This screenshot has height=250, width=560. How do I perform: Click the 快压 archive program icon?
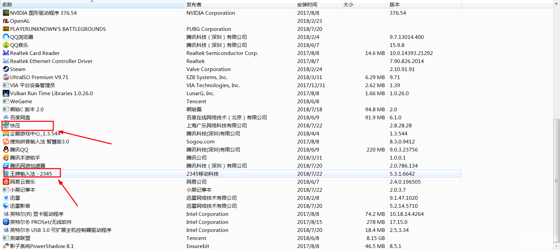click(6, 125)
